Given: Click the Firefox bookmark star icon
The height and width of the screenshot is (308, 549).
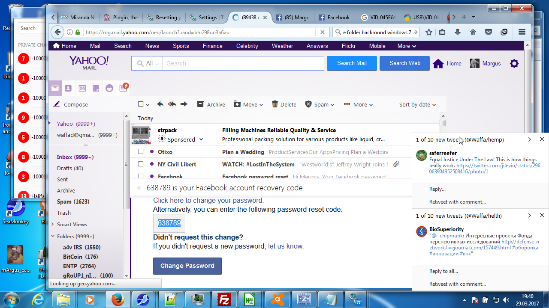Looking at the screenshot, I should 429,32.
